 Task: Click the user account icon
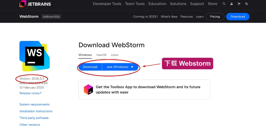pos(231,4)
